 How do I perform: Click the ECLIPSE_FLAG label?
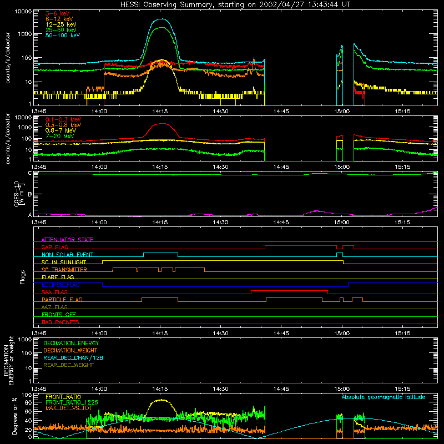60,285
